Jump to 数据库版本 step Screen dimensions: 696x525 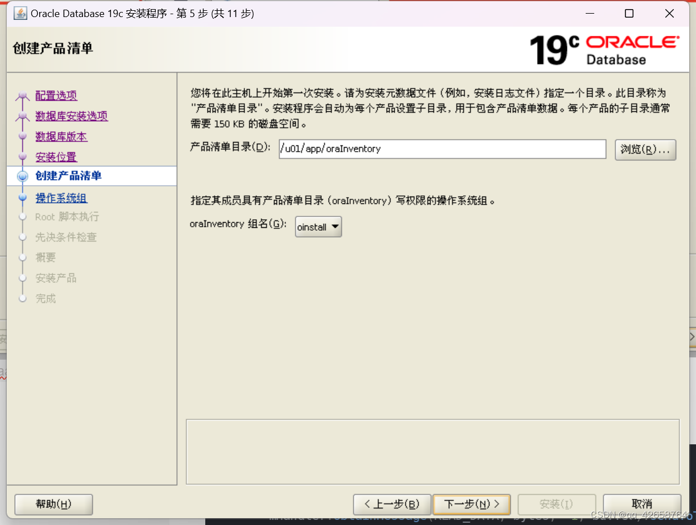[x=61, y=136]
